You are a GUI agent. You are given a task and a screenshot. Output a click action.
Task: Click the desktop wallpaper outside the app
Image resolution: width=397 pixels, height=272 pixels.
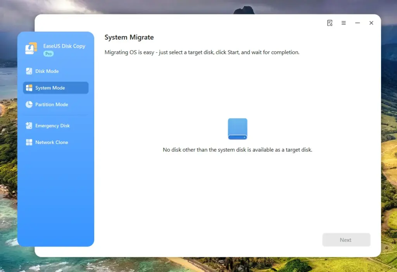tap(16, 233)
